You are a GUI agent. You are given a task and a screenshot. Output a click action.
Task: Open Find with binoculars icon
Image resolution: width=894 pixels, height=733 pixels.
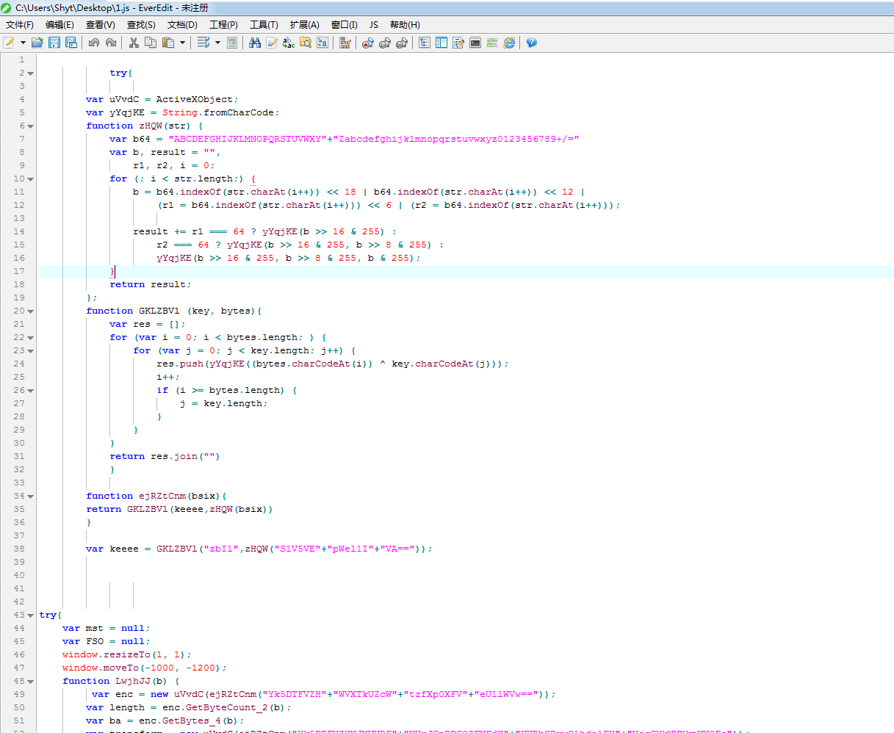coord(255,43)
